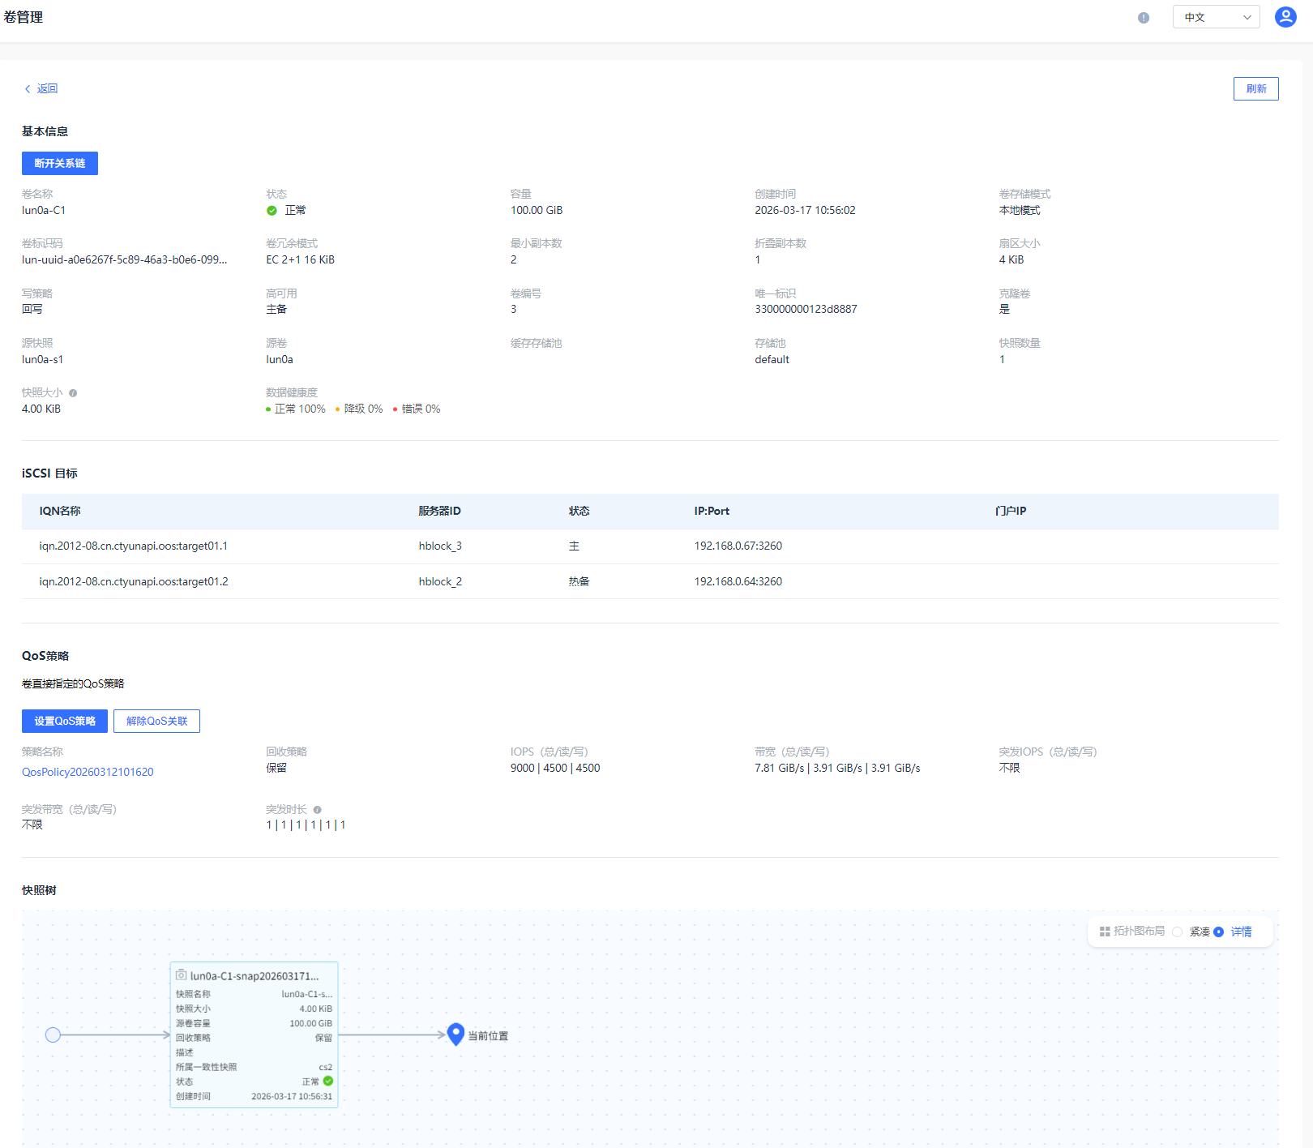Click the 设置QoS策略 button
The width and height of the screenshot is (1313, 1148).
[65, 722]
